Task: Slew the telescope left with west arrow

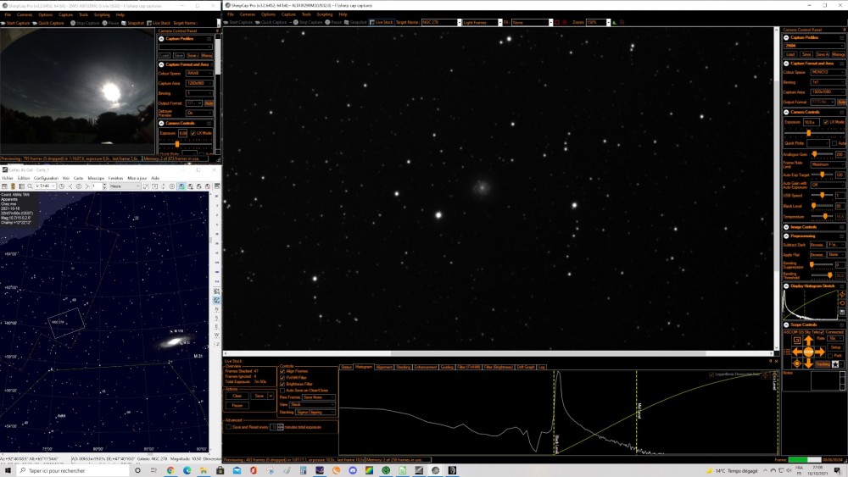Action: coord(796,352)
